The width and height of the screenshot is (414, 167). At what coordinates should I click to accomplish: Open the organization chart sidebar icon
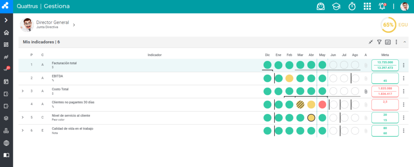(6, 131)
